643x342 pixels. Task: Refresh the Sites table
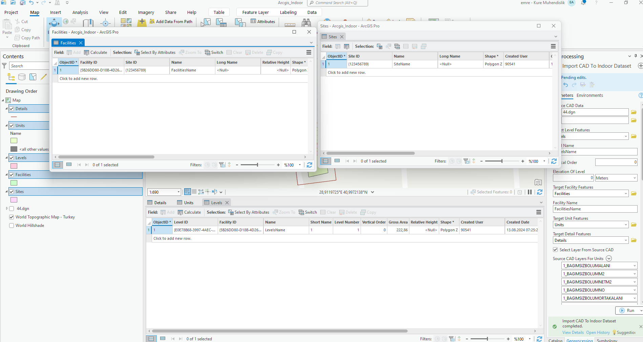click(554, 161)
